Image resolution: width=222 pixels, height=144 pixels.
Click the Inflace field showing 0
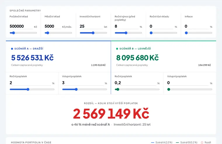click(x=197, y=26)
